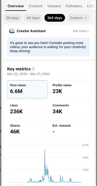
Task: Select the 60 days range
Action: (x=33, y=18)
